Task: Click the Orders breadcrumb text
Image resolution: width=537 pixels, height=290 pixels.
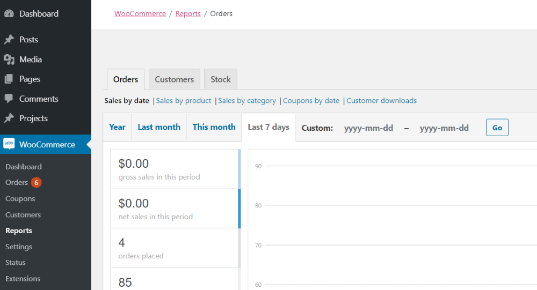Action: [221, 14]
